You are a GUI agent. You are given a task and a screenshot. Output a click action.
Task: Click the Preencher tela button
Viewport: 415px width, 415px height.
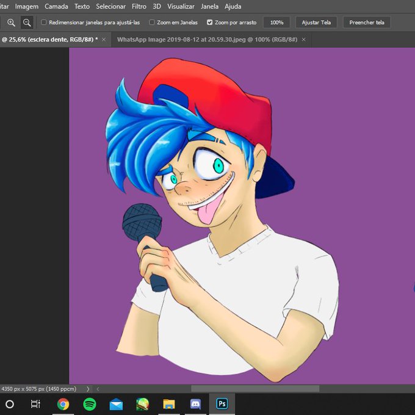point(367,23)
